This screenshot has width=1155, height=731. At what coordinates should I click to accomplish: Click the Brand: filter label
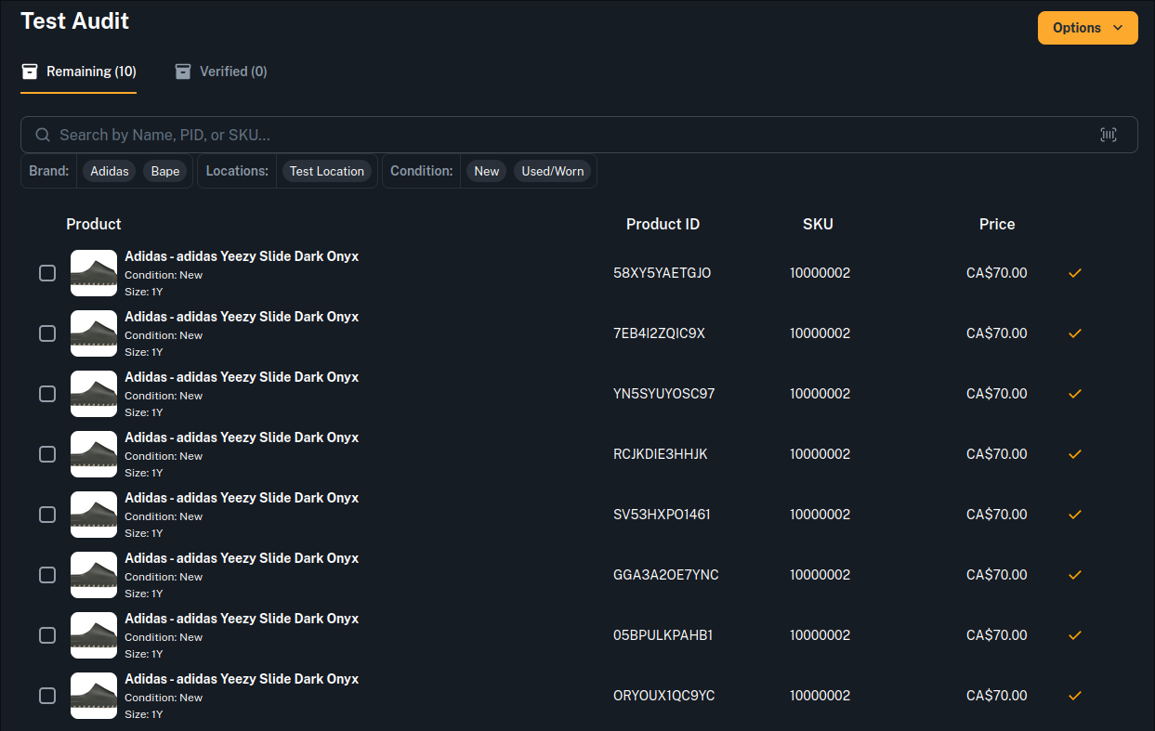click(x=49, y=171)
